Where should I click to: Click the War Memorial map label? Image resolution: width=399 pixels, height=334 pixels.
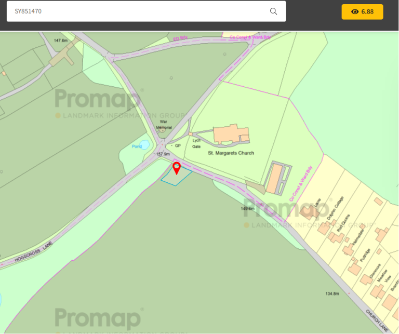pyautogui.click(x=164, y=125)
